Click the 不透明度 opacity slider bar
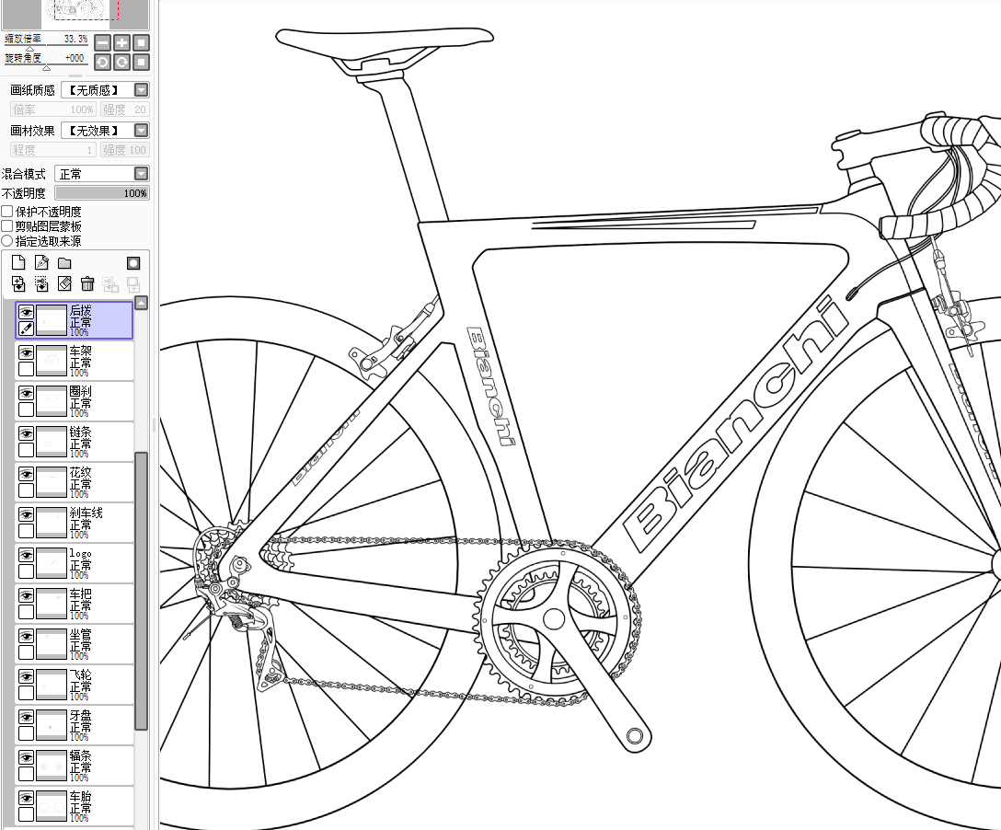The height and width of the screenshot is (830, 1001). click(x=102, y=193)
